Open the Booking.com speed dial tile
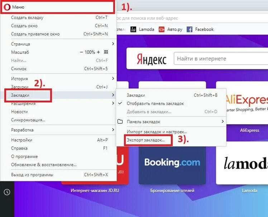 point(172,165)
